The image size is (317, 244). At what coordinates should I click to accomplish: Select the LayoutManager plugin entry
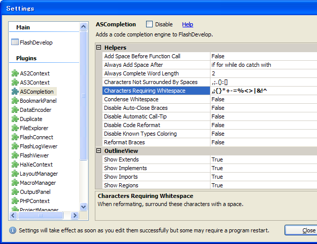point(39,174)
